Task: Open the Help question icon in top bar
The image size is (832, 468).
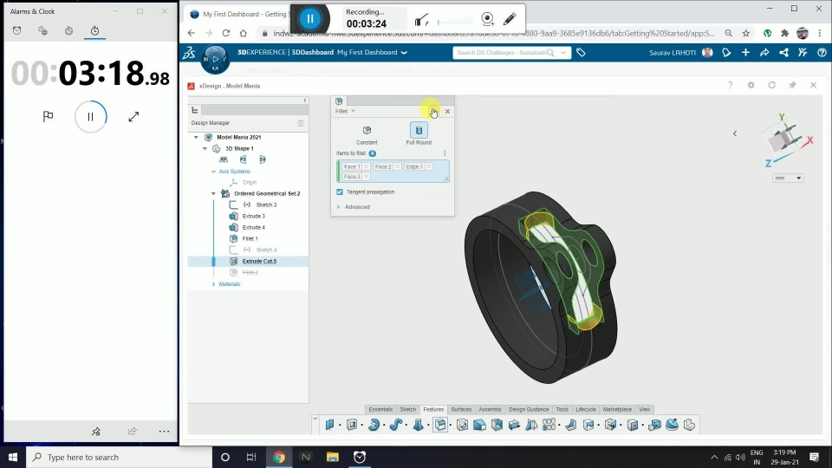Action: (x=822, y=53)
